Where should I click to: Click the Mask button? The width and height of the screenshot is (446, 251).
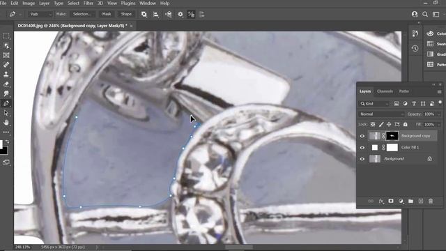pyautogui.click(x=107, y=14)
